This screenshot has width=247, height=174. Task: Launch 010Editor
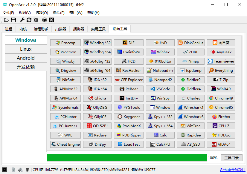coord(160,61)
